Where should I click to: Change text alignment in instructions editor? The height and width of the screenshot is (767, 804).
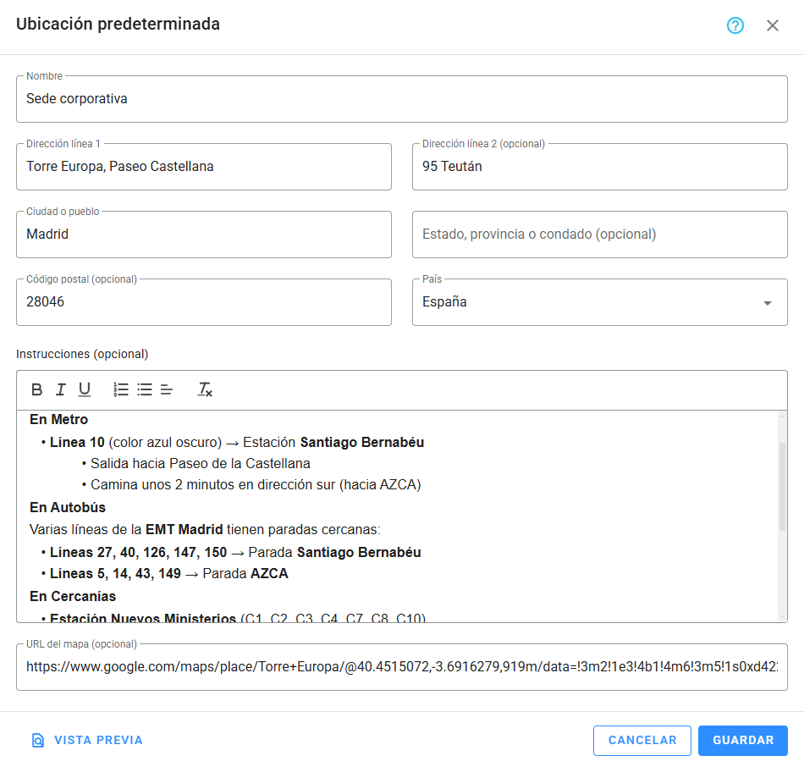(x=166, y=389)
